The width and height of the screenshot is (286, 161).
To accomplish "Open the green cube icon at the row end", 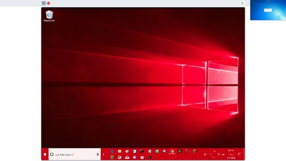I will [x=195, y=151].
